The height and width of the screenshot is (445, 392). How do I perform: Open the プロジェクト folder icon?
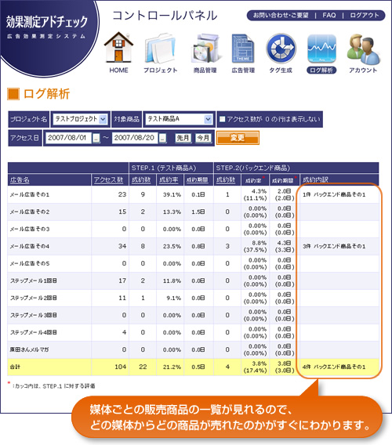160,49
